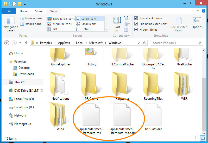This screenshot has height=143, width=208.
Task: Click Microsoft in the address path
Action: point(96,43)
